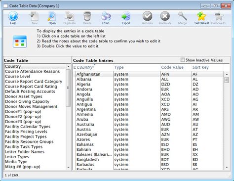Select Facility Resource Groups code table
234x181 pixels.
click(x=35, y=141)
